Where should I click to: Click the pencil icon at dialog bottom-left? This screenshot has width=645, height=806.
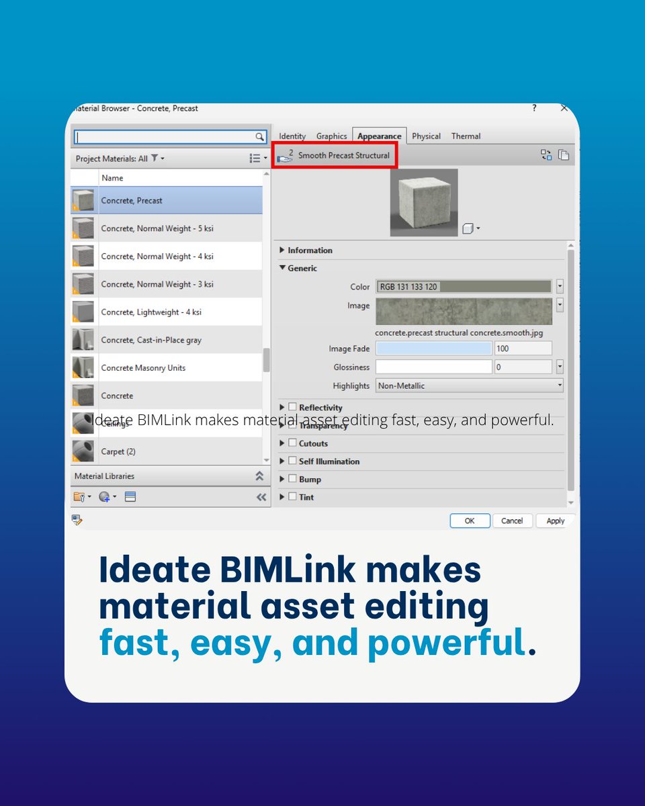click(77, 520)
